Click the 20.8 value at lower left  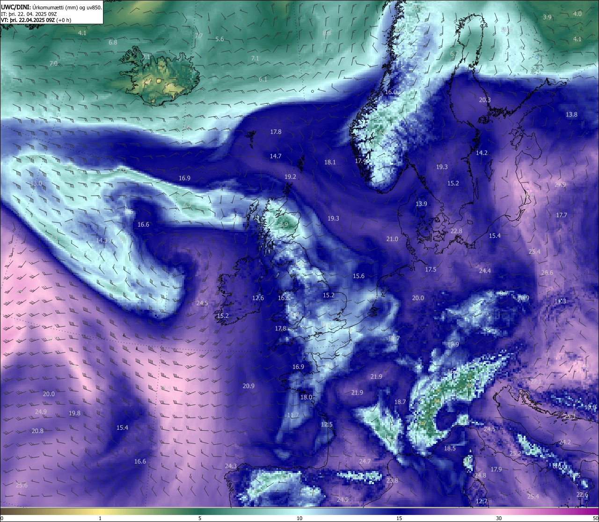[x=37, y=431]
